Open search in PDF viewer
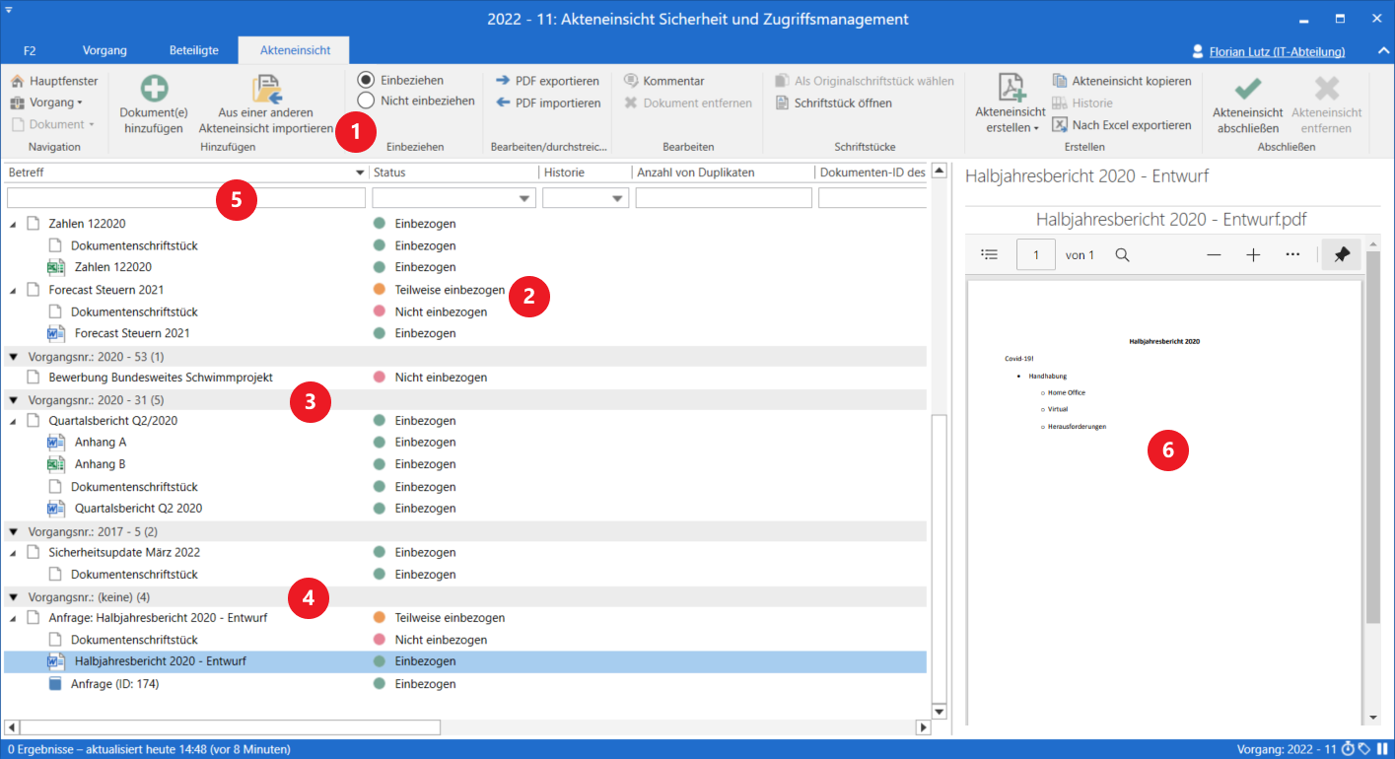The width and height of the screenshot is (1395, 759). [1122, 254]
